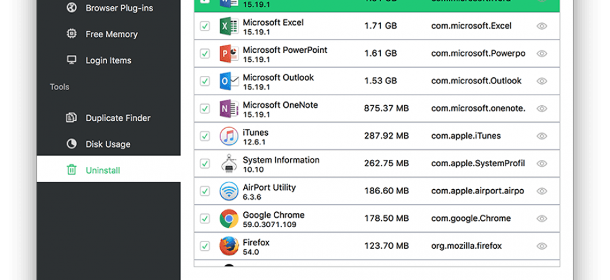
Task: Click the Firefox app icon
Action: tap(229, 246)
